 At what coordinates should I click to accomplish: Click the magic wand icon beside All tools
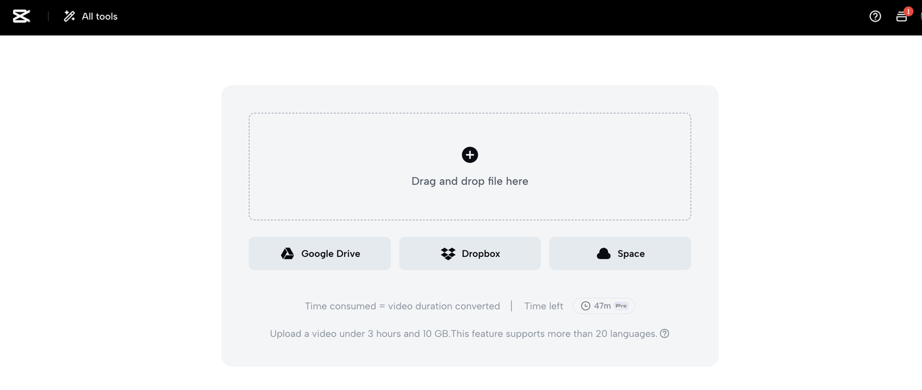[69, 16]
